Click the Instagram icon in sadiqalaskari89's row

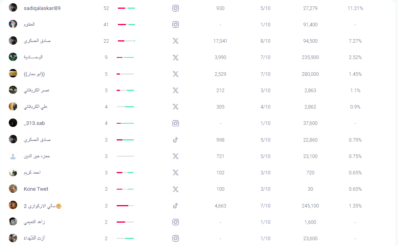[x=175, y=8]
